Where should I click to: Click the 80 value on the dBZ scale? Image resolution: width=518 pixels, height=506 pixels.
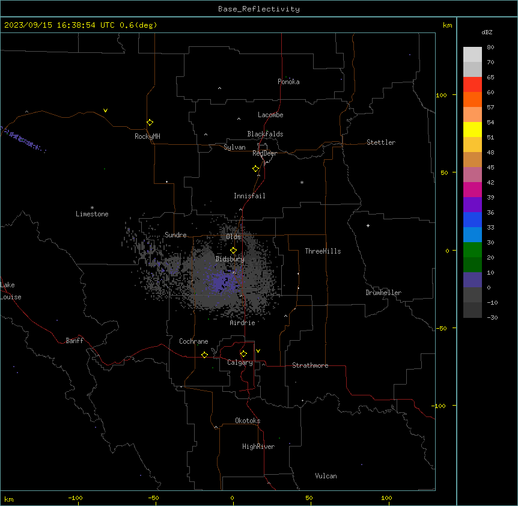[490, 47]
